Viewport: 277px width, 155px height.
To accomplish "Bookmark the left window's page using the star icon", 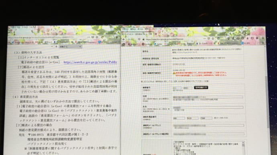I will [x=97, y=37].
